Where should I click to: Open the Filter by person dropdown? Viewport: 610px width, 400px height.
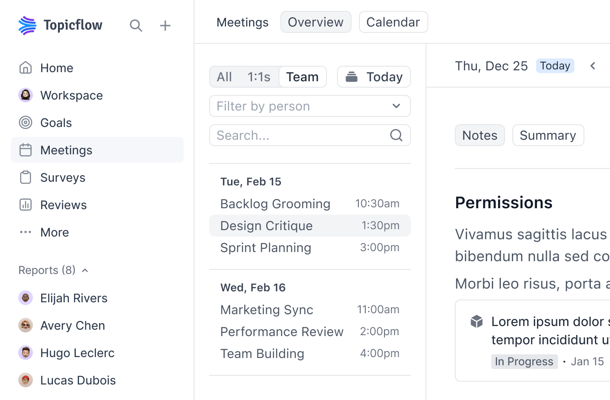[x=310, y=106]
